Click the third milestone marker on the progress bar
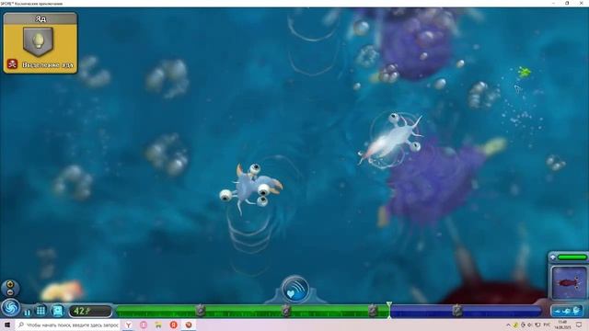 point(372,311)
